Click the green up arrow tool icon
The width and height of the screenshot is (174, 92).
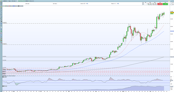tap(1, 31)
